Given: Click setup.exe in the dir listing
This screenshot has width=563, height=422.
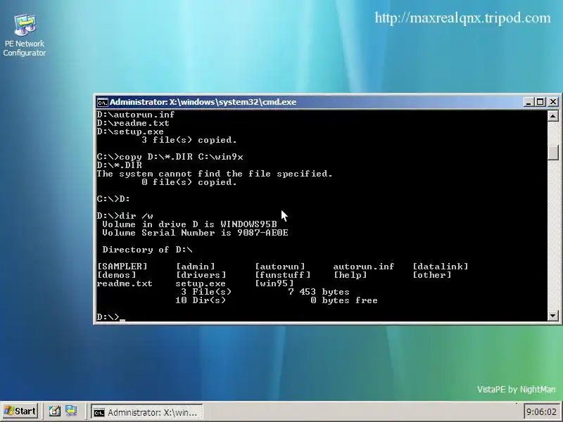Looking at the screenshot, I should click(x=201, y=284).
